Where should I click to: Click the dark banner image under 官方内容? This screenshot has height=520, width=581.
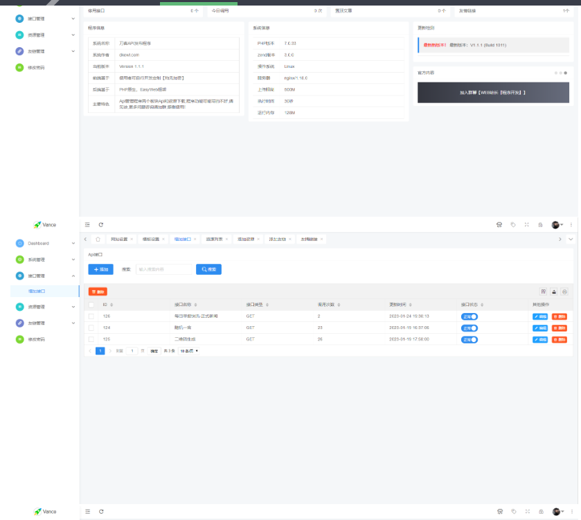click(492, 92)
